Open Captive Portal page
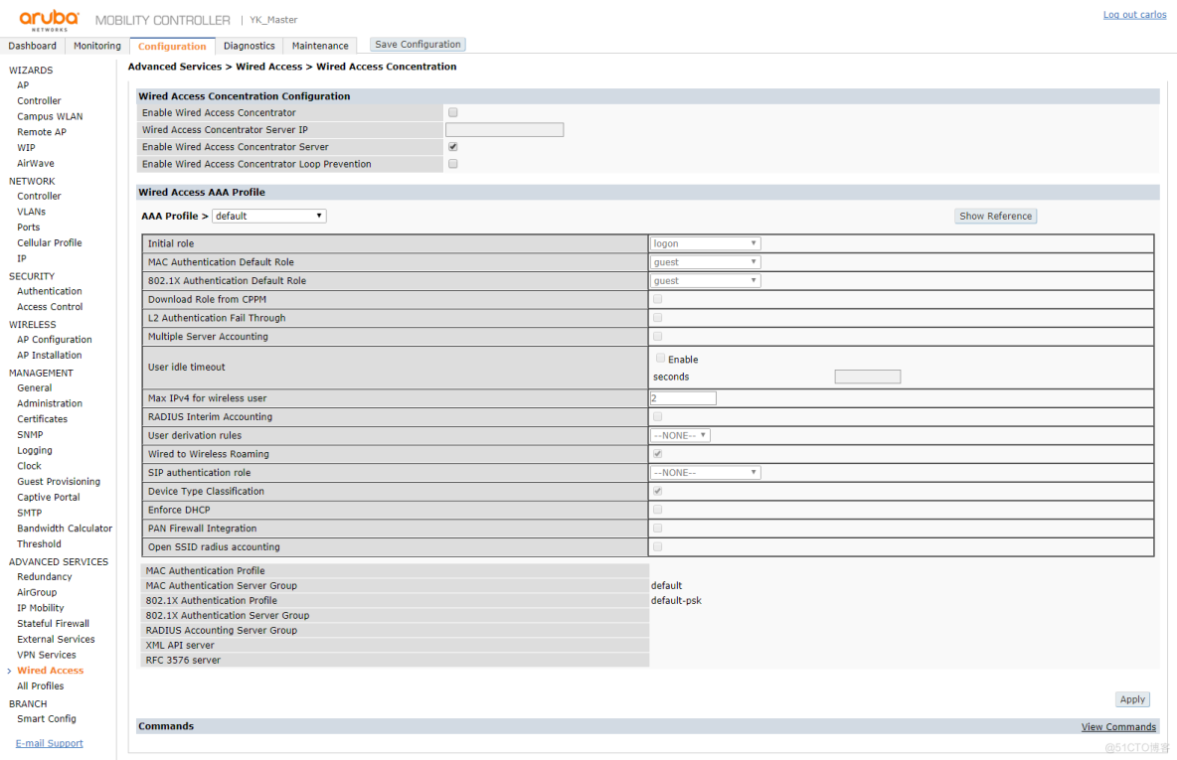The height and width of the screenshot is (760, 1177). 49,498
